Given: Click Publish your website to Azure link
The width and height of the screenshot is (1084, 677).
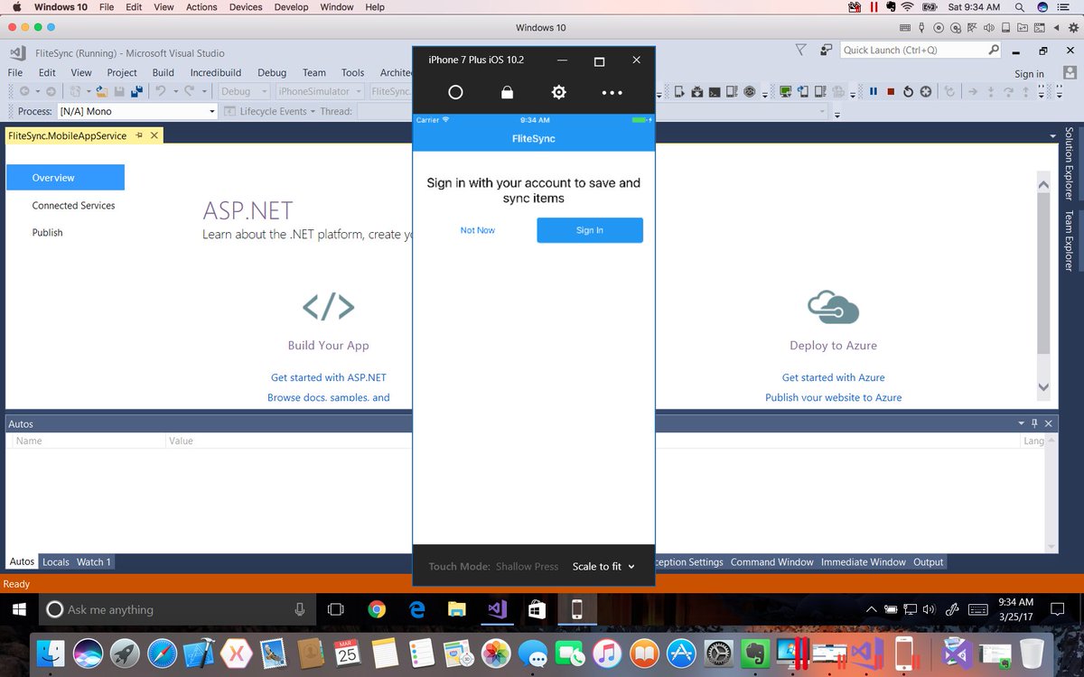Looking at the screenshot, I should point(834,397).
